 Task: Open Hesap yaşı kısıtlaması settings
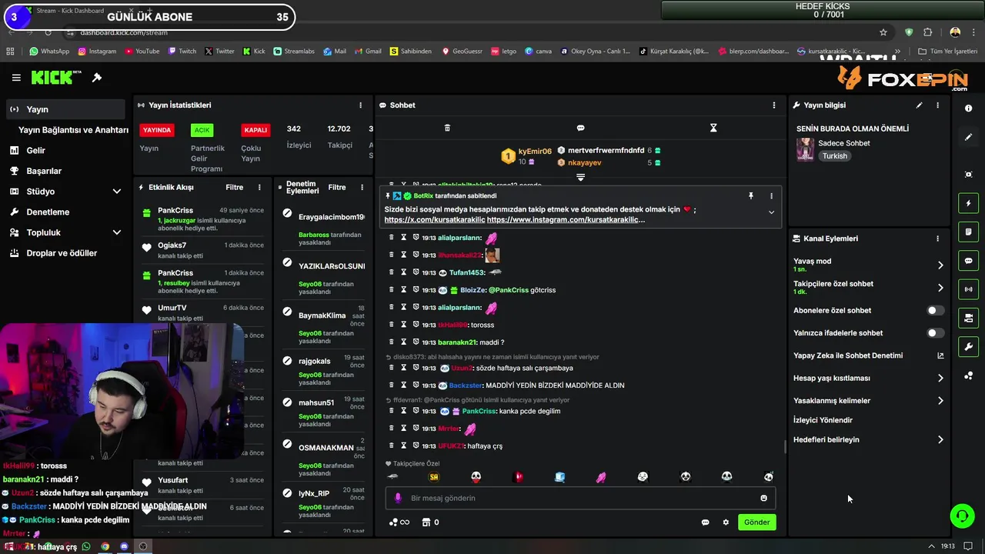point(868,379)
